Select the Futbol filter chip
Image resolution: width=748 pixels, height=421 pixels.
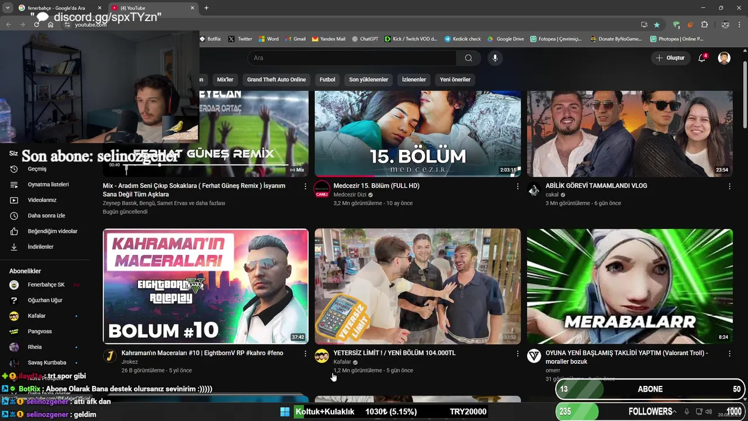coord(327,80)
